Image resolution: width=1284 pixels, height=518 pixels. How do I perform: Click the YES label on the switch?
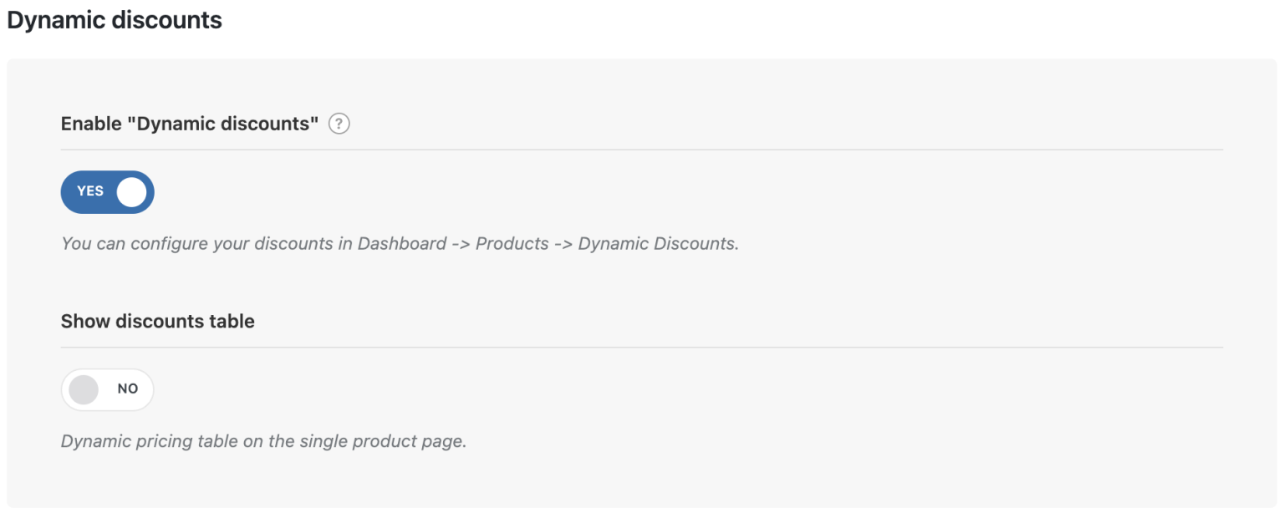[x=90, y=191]
